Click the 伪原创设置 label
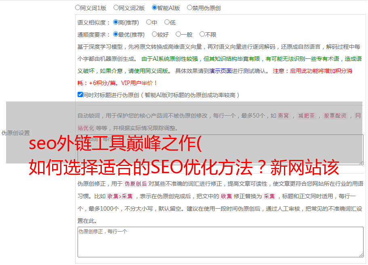Viewport: 368px width, 265px height. [x=16, y=133]
